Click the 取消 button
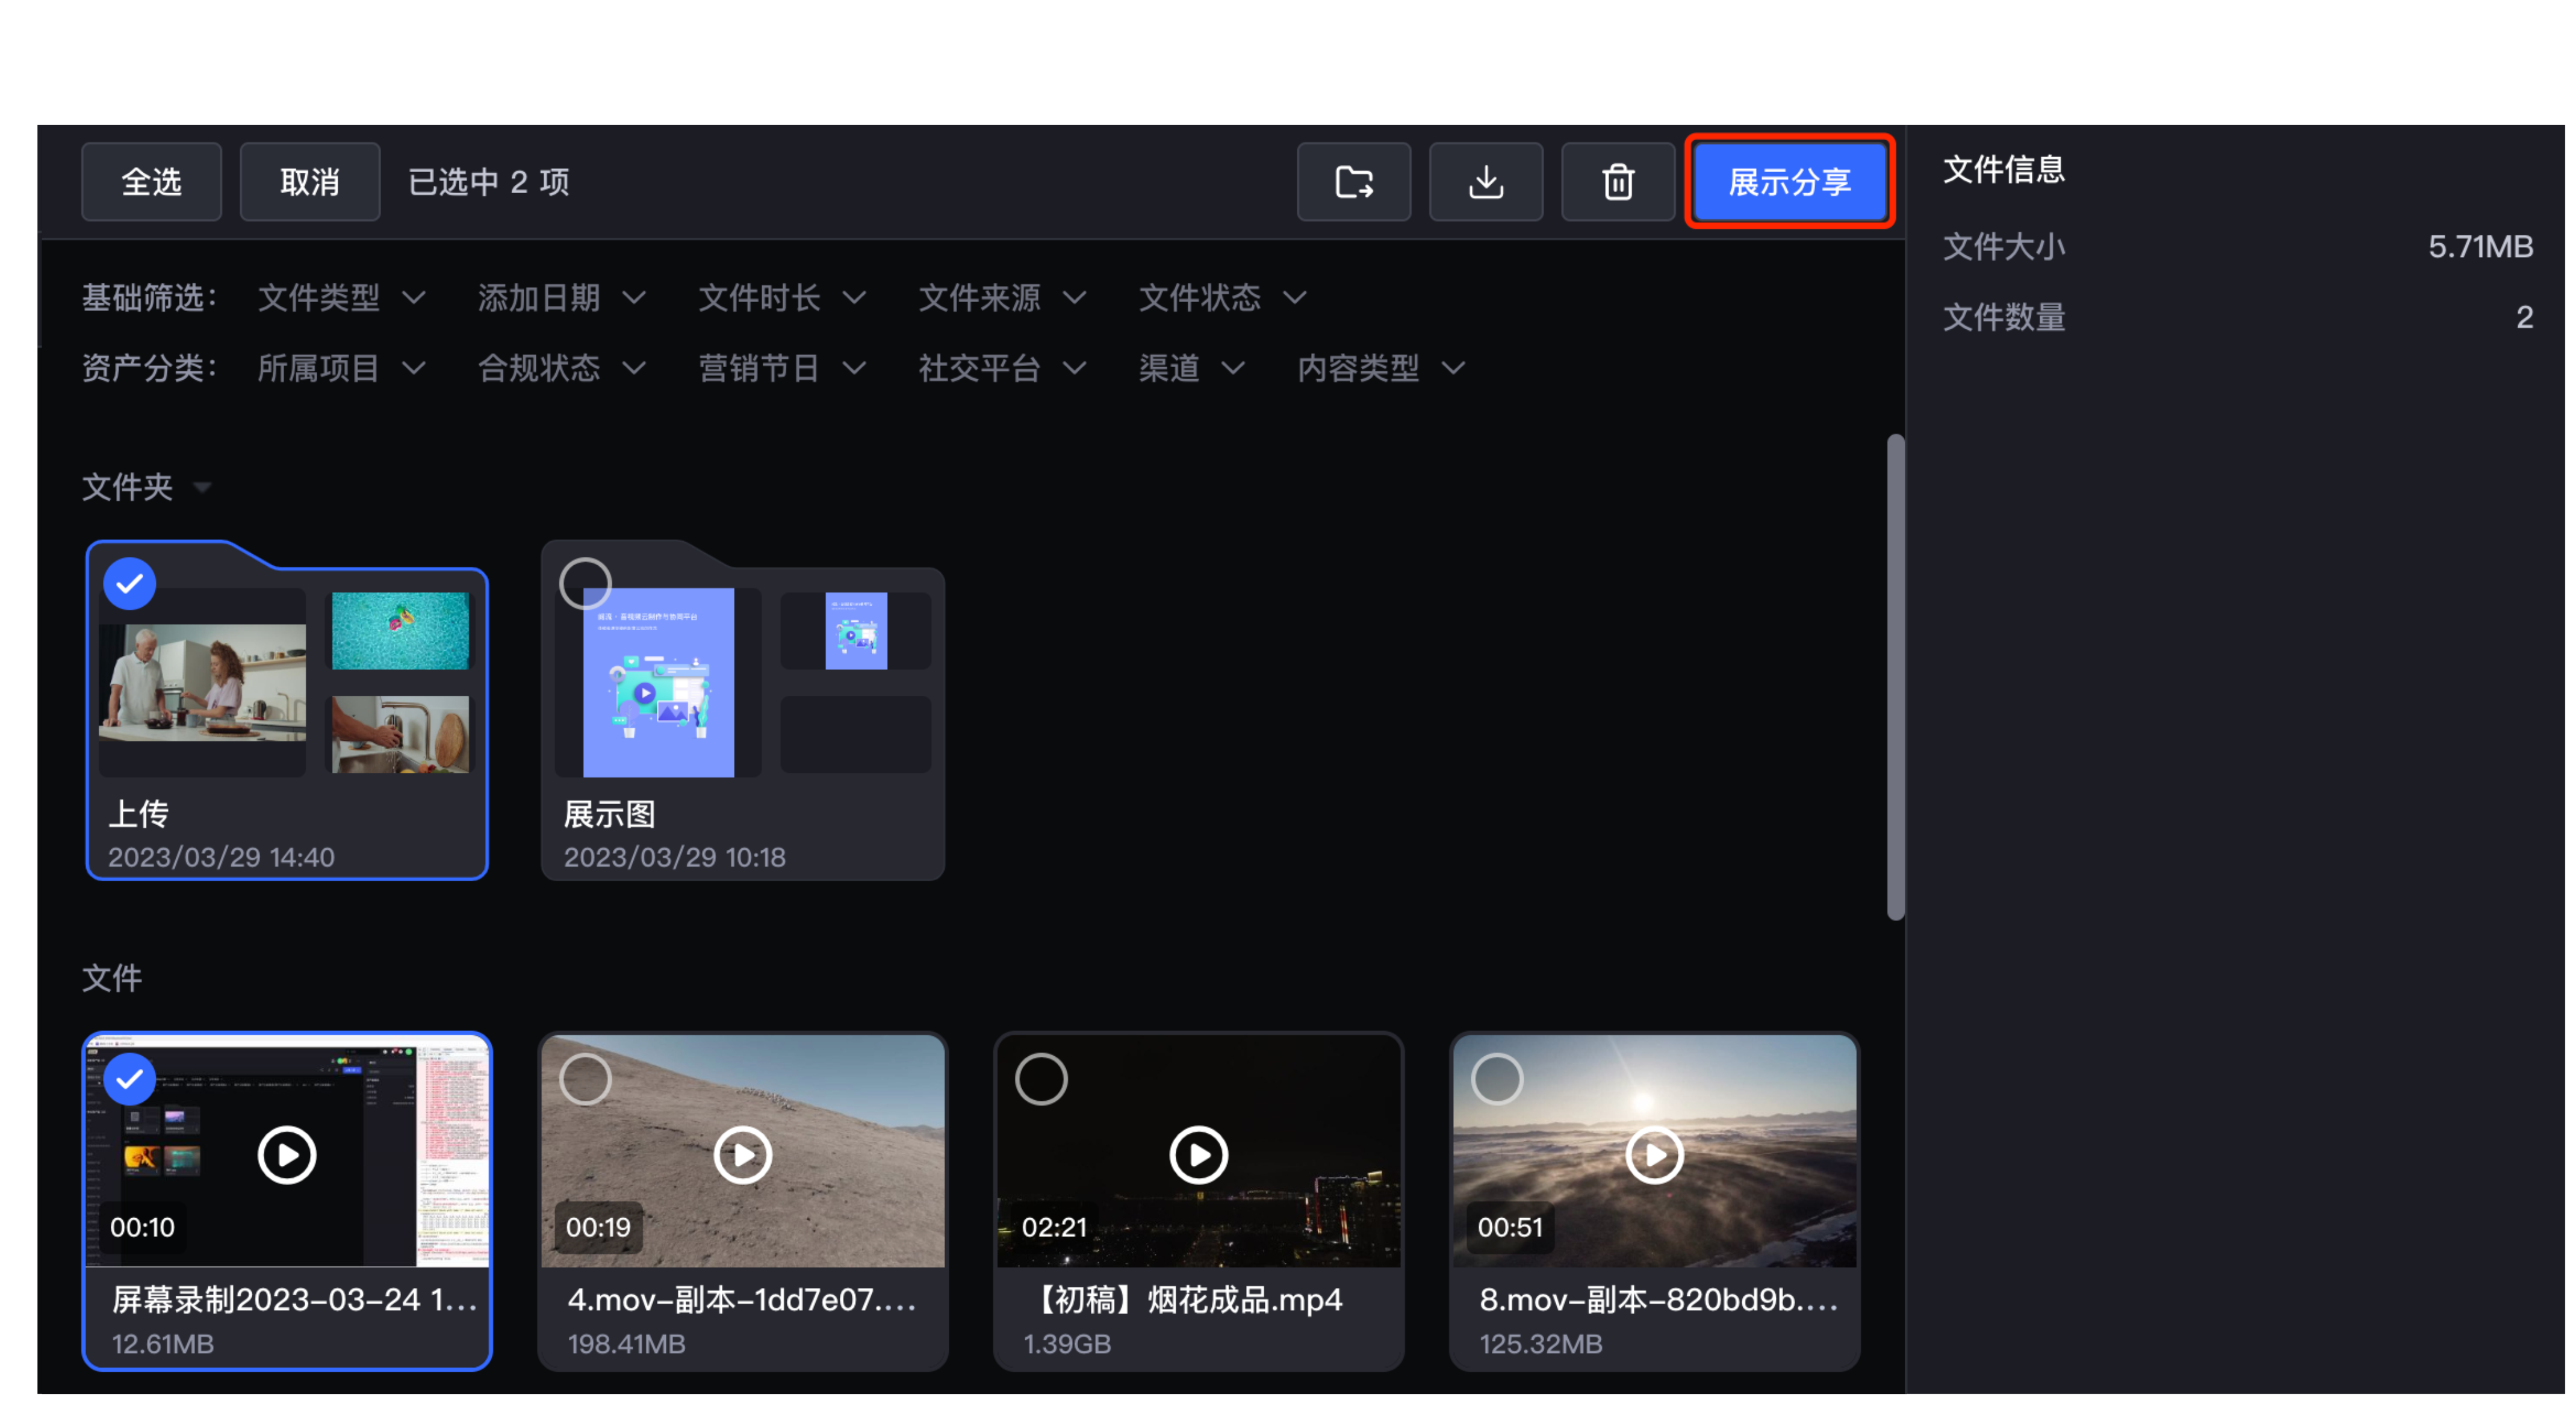The height and width of the screenshot is (1406, 2576). 309,182
